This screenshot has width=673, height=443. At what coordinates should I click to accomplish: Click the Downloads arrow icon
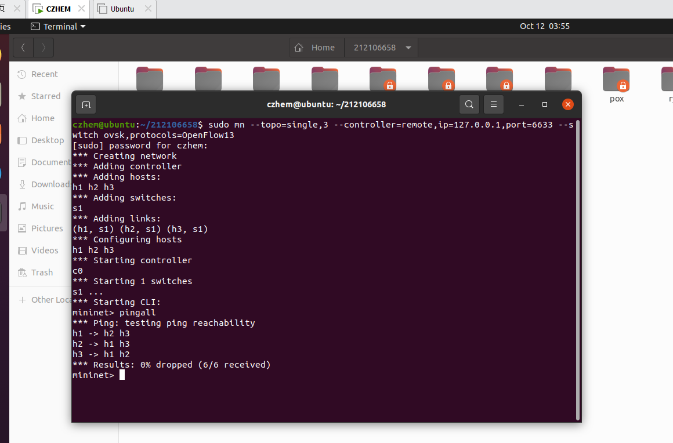pyautogui.click(x=22, y=184)
